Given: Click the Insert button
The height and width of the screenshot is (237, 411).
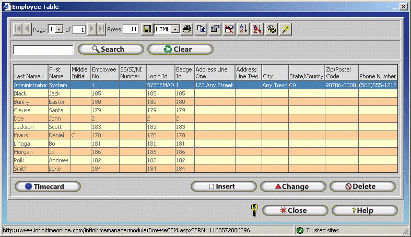Looking at the screenshot, I should [224, 186].
